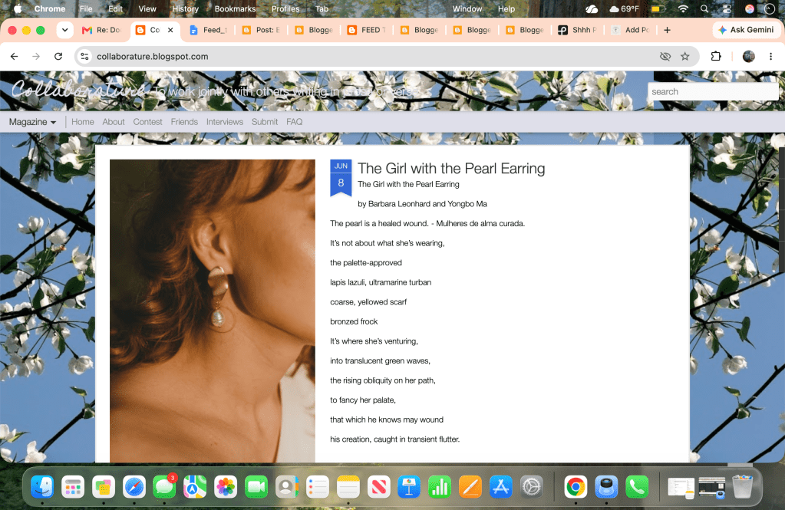
Task: Click the pearl earring photo thumbnail
Action: tap(213, 311)
